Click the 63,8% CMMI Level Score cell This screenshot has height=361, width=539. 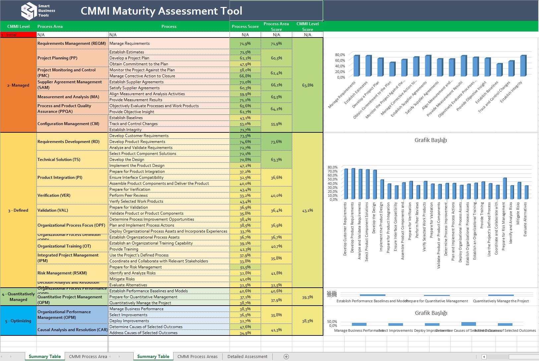(307, 85)
